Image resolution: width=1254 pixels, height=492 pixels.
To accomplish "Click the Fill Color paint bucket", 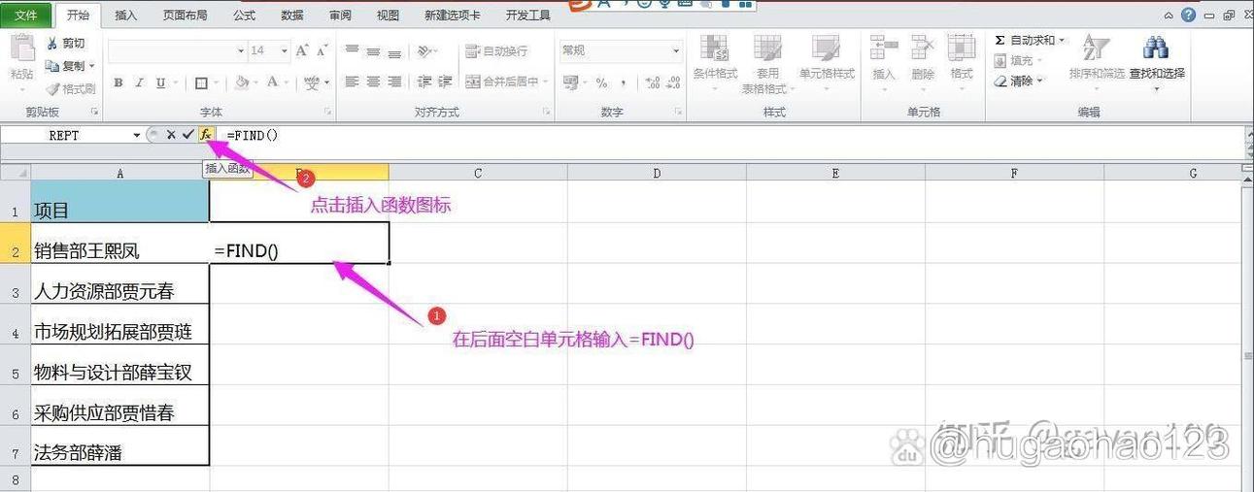I will [242, 82].
